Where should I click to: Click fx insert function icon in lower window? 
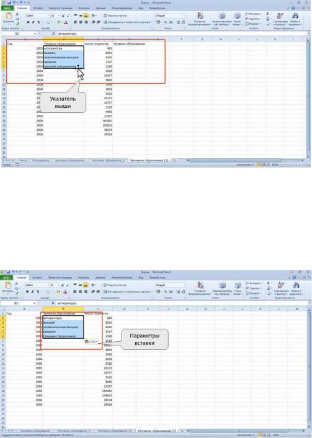(53, 303)
